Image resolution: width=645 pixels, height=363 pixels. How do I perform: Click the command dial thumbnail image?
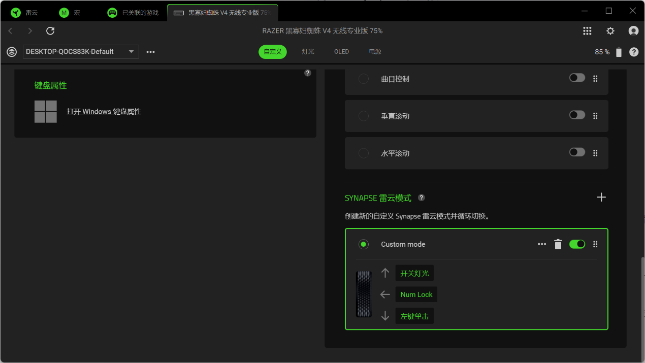tap(364, 294)
